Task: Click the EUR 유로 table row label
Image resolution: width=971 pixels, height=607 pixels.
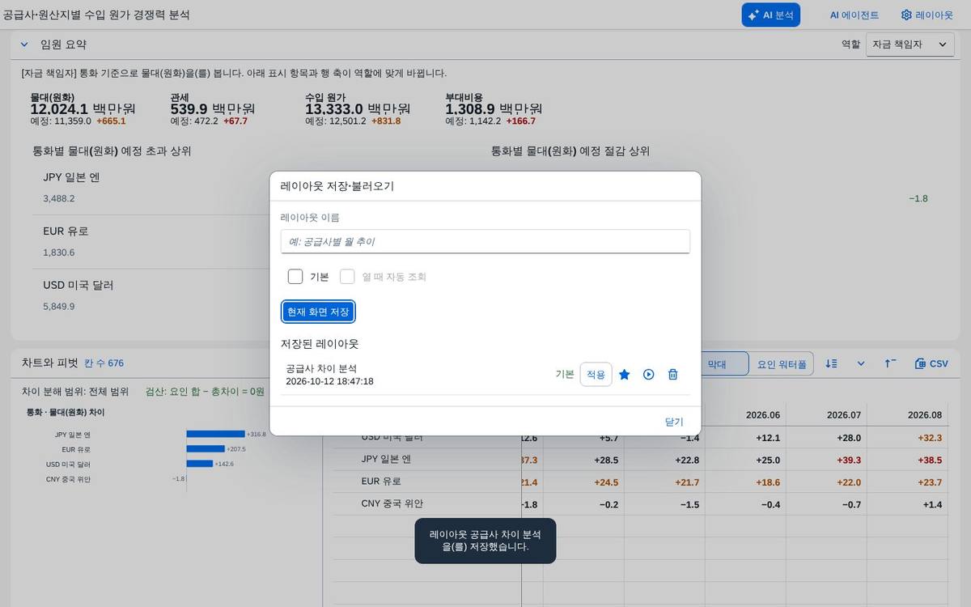Action: coord(381,482)
